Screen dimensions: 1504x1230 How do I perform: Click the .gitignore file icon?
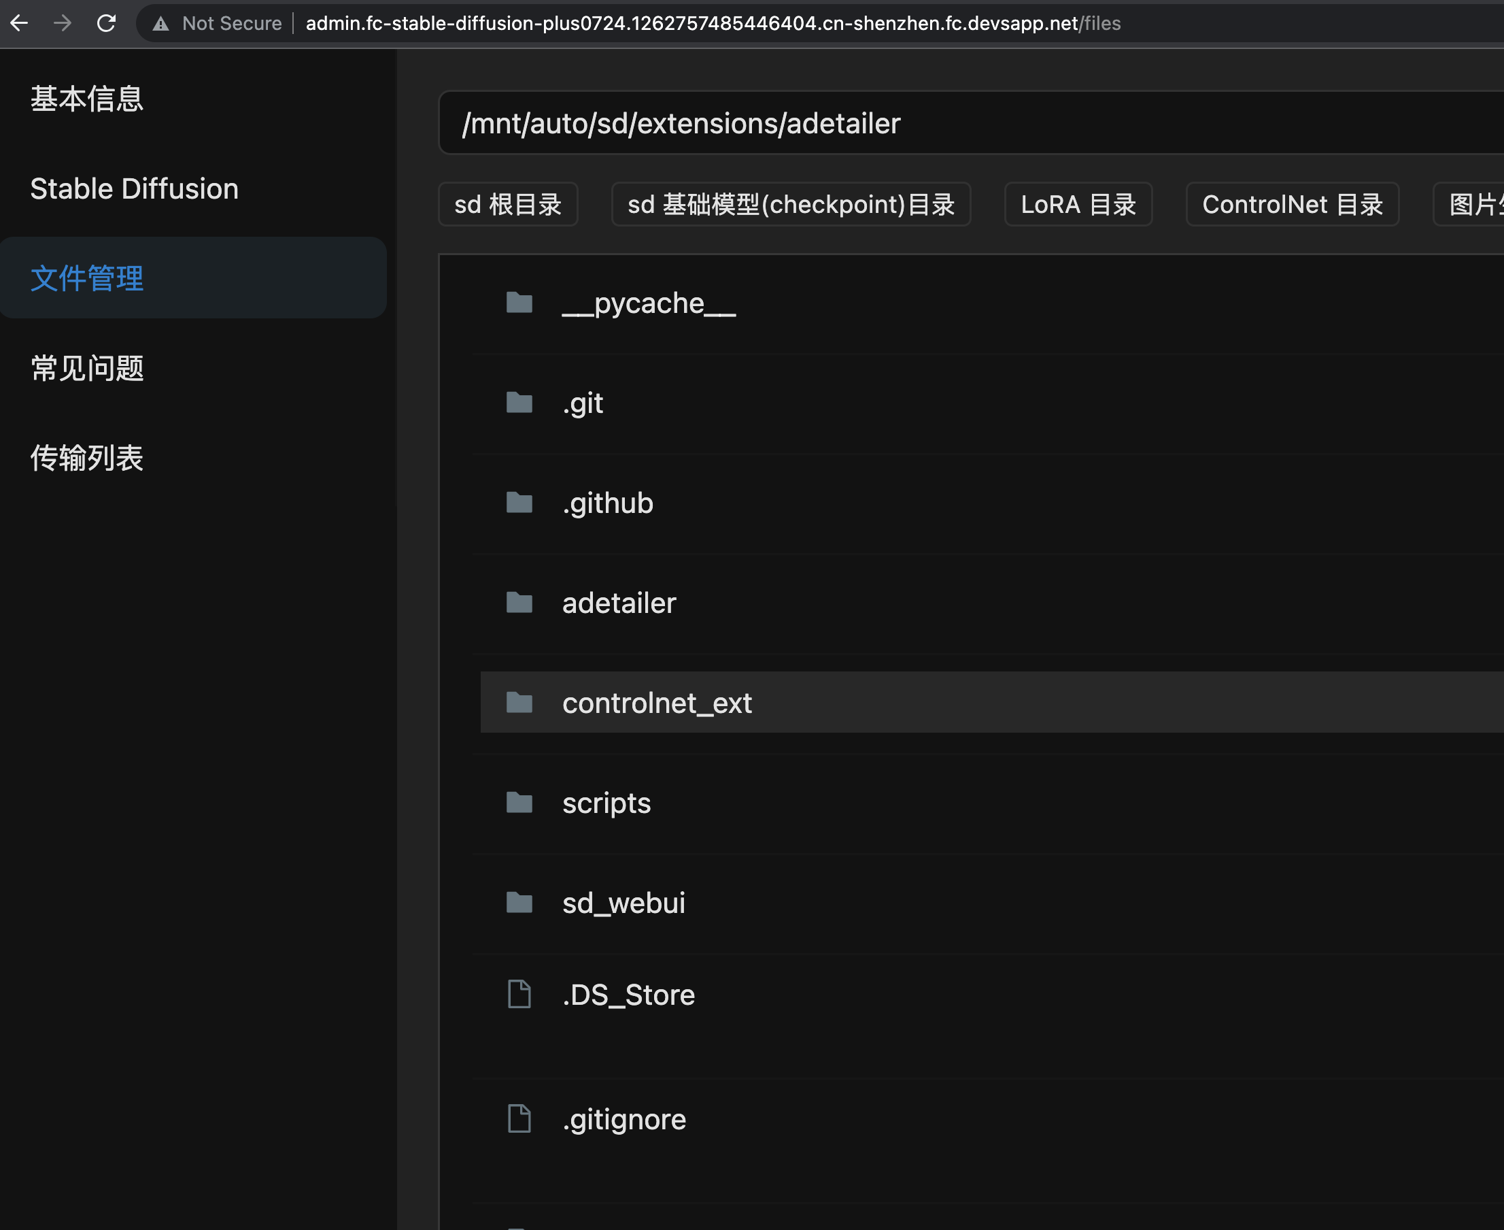point(519,1120)
